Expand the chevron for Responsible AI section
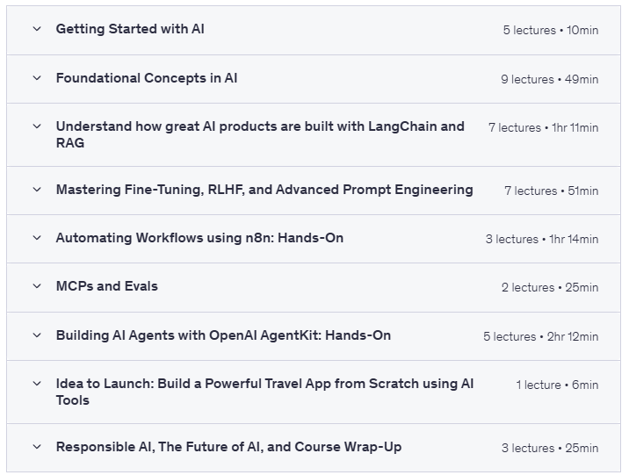The width and height of the screenshot is (629, 475). pos(37,447)
